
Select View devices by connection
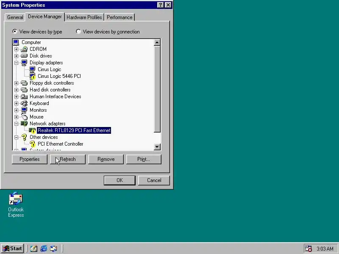[108, 32]
